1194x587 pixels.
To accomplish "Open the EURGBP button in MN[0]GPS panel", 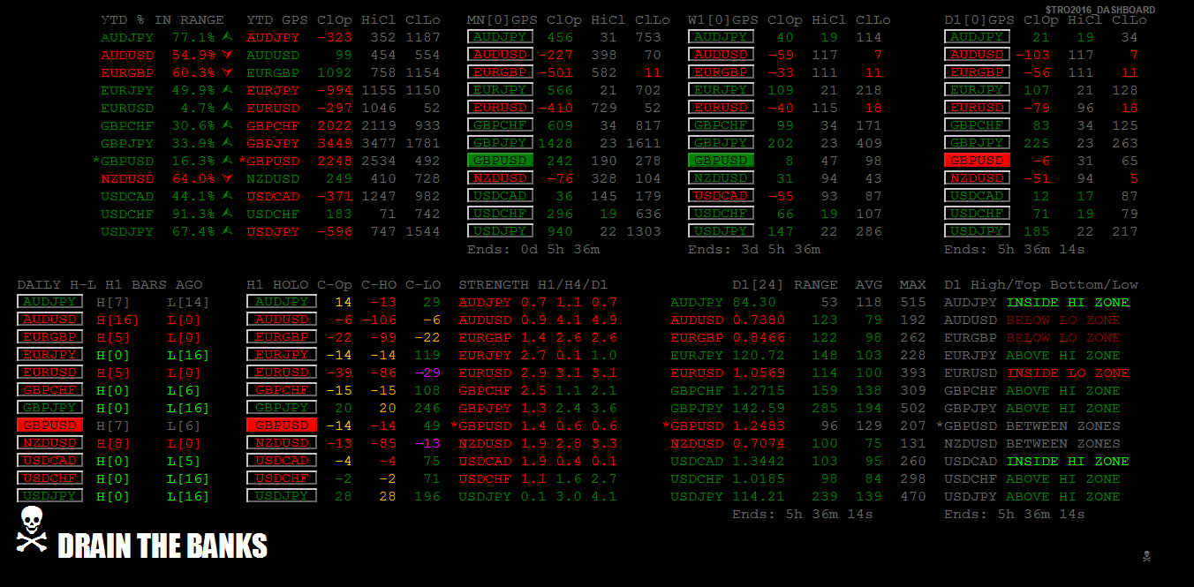I will point(500,72).
